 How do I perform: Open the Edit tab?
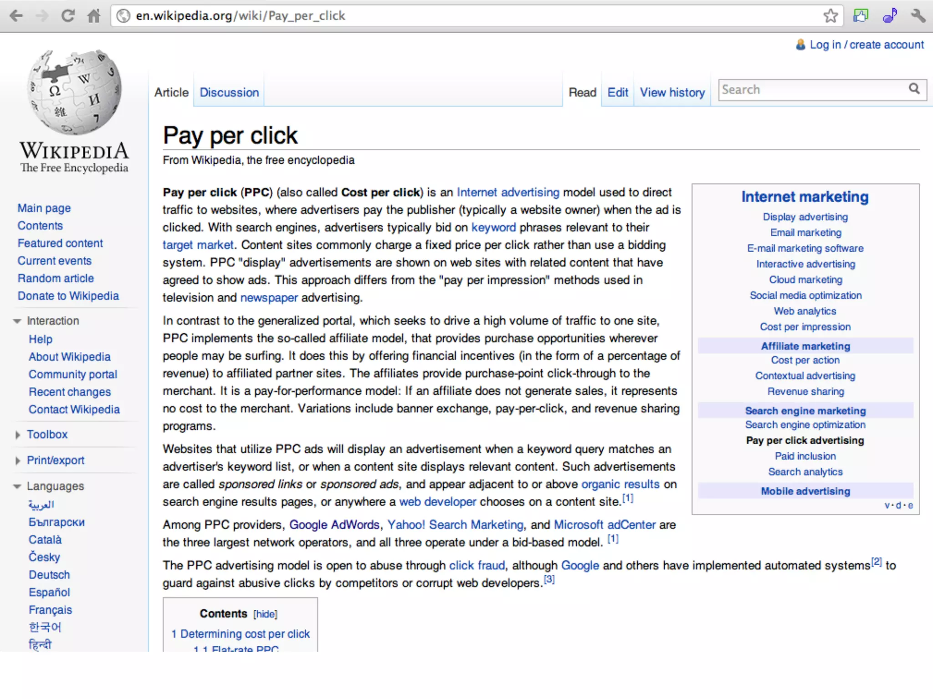[617, 92]
